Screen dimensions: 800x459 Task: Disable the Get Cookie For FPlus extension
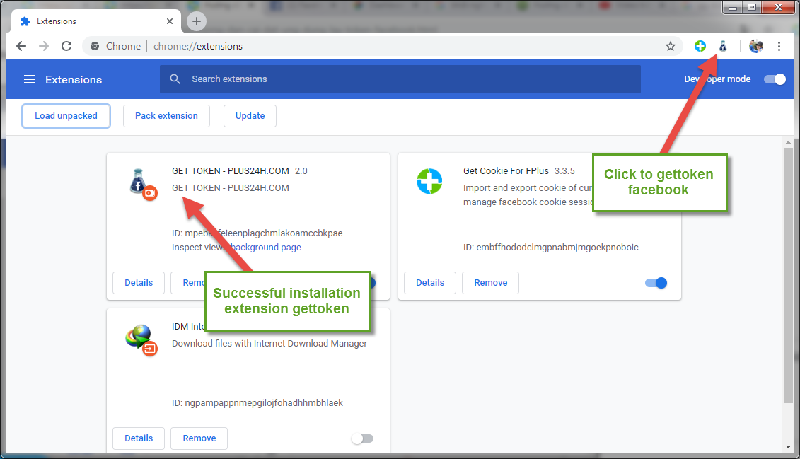(x=656, y=283)
